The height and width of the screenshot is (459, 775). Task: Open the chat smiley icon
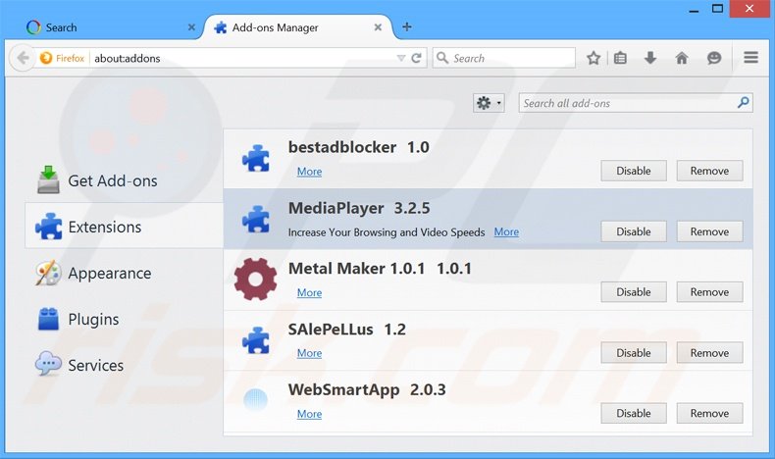coord(714,58)
